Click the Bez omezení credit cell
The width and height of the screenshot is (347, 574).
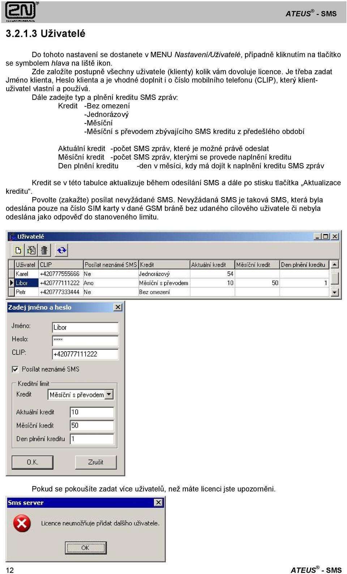point(164,292)
